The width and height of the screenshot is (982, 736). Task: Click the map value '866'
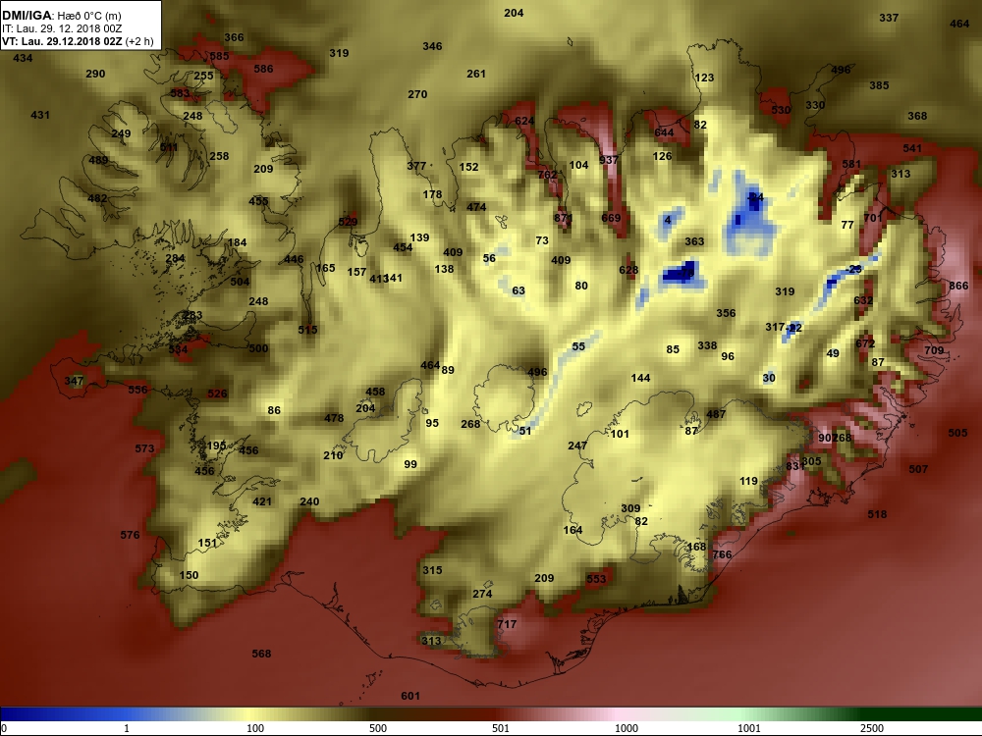click(958, 286)
